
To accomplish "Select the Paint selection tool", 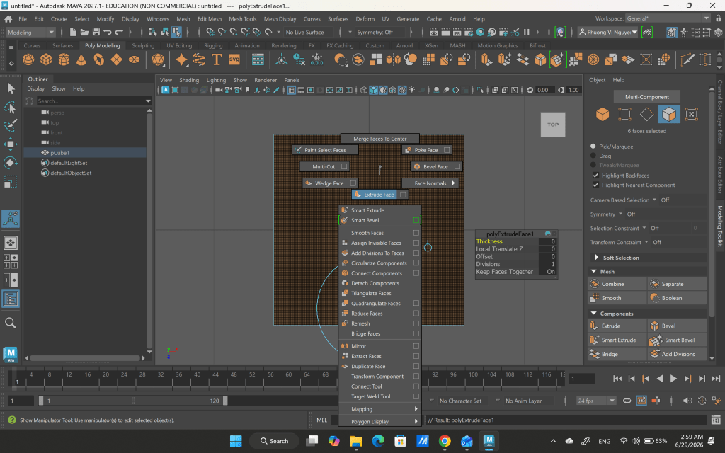I will pos(11,125).
